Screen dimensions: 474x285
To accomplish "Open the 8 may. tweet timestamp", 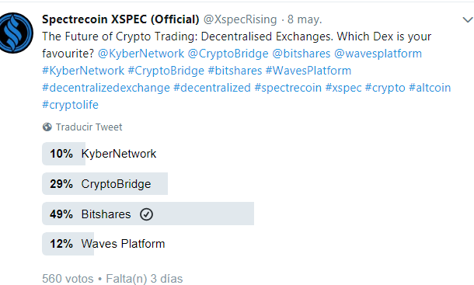I will (305, 19).
